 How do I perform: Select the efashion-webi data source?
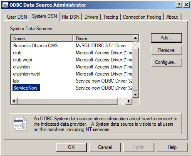coord(27,74)
